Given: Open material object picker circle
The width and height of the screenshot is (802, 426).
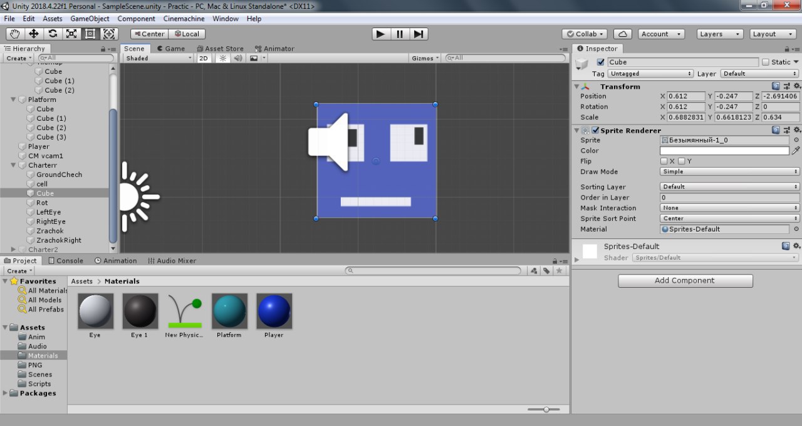Looking at the screenshot, I should coord(796,229).
